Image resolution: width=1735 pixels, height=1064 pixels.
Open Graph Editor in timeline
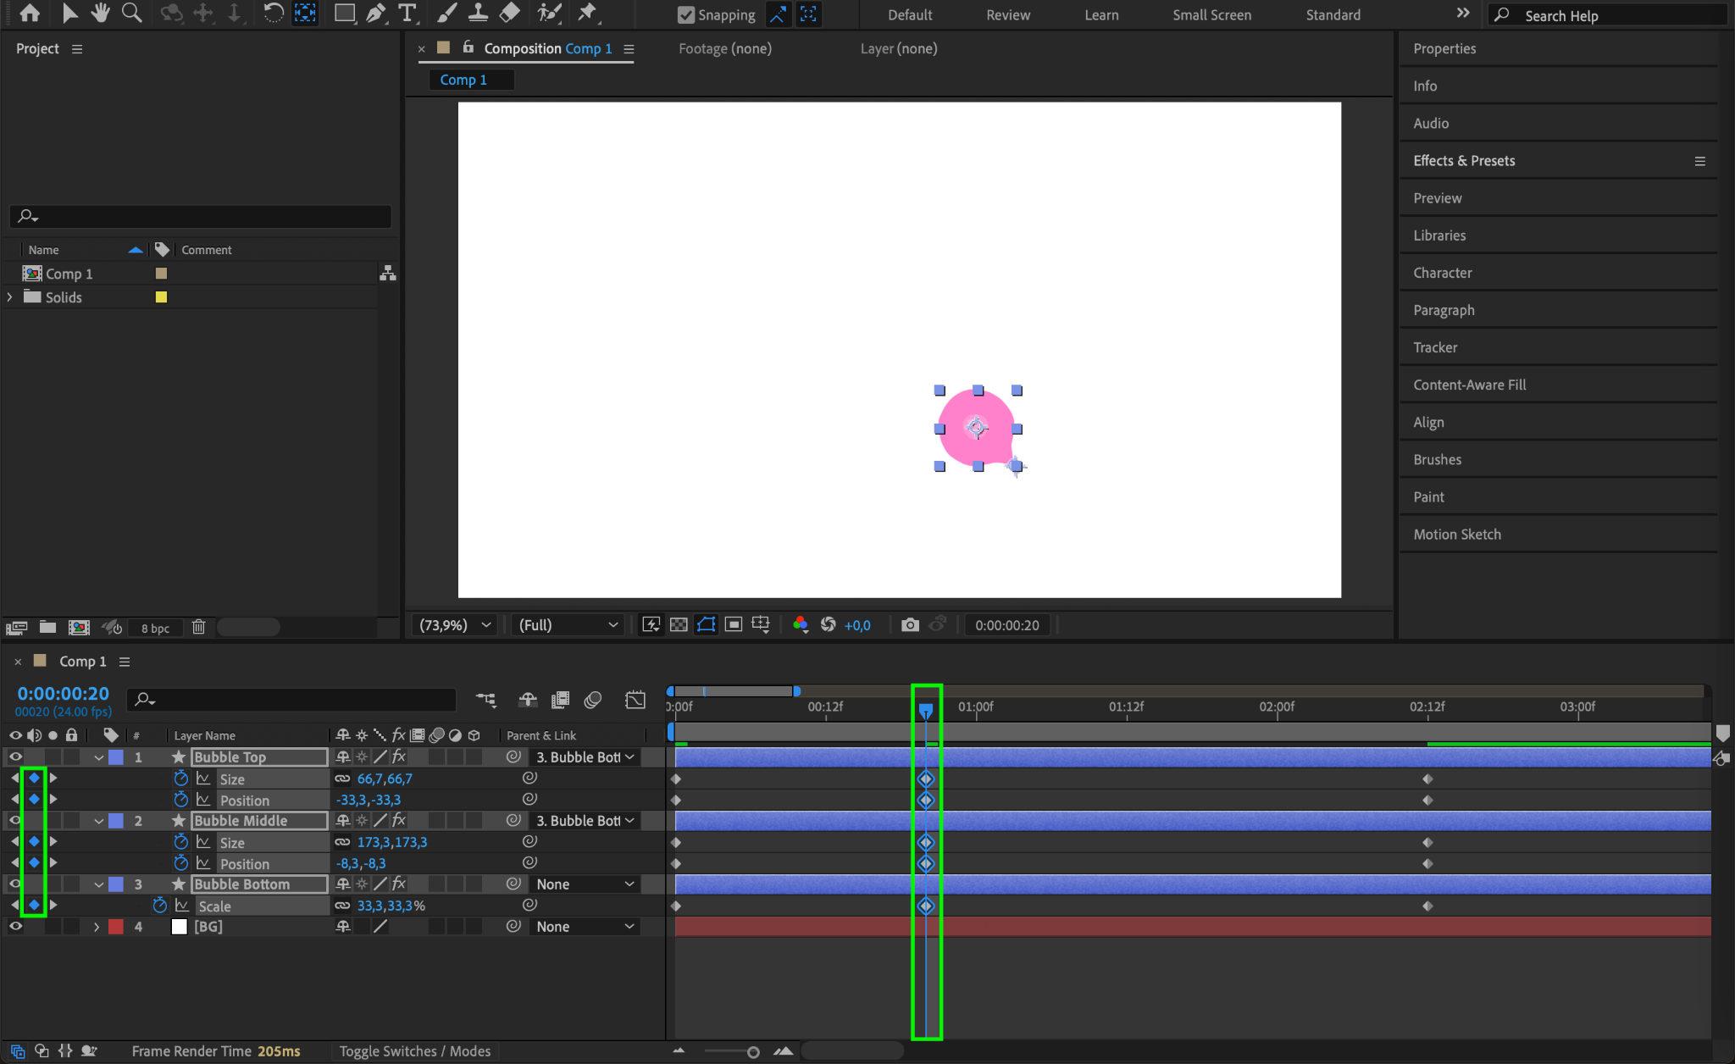point(635,700)
